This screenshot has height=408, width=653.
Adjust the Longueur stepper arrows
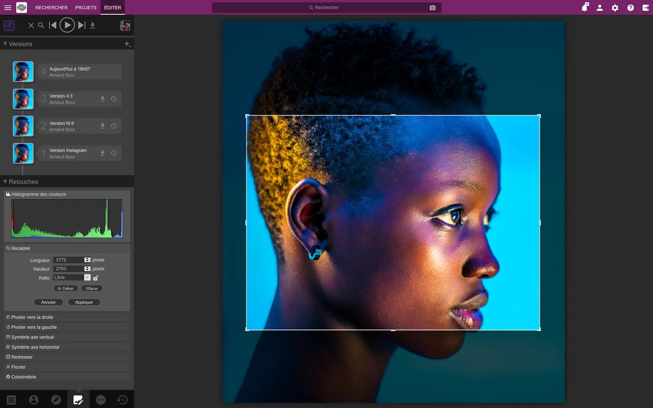(87, 260)
